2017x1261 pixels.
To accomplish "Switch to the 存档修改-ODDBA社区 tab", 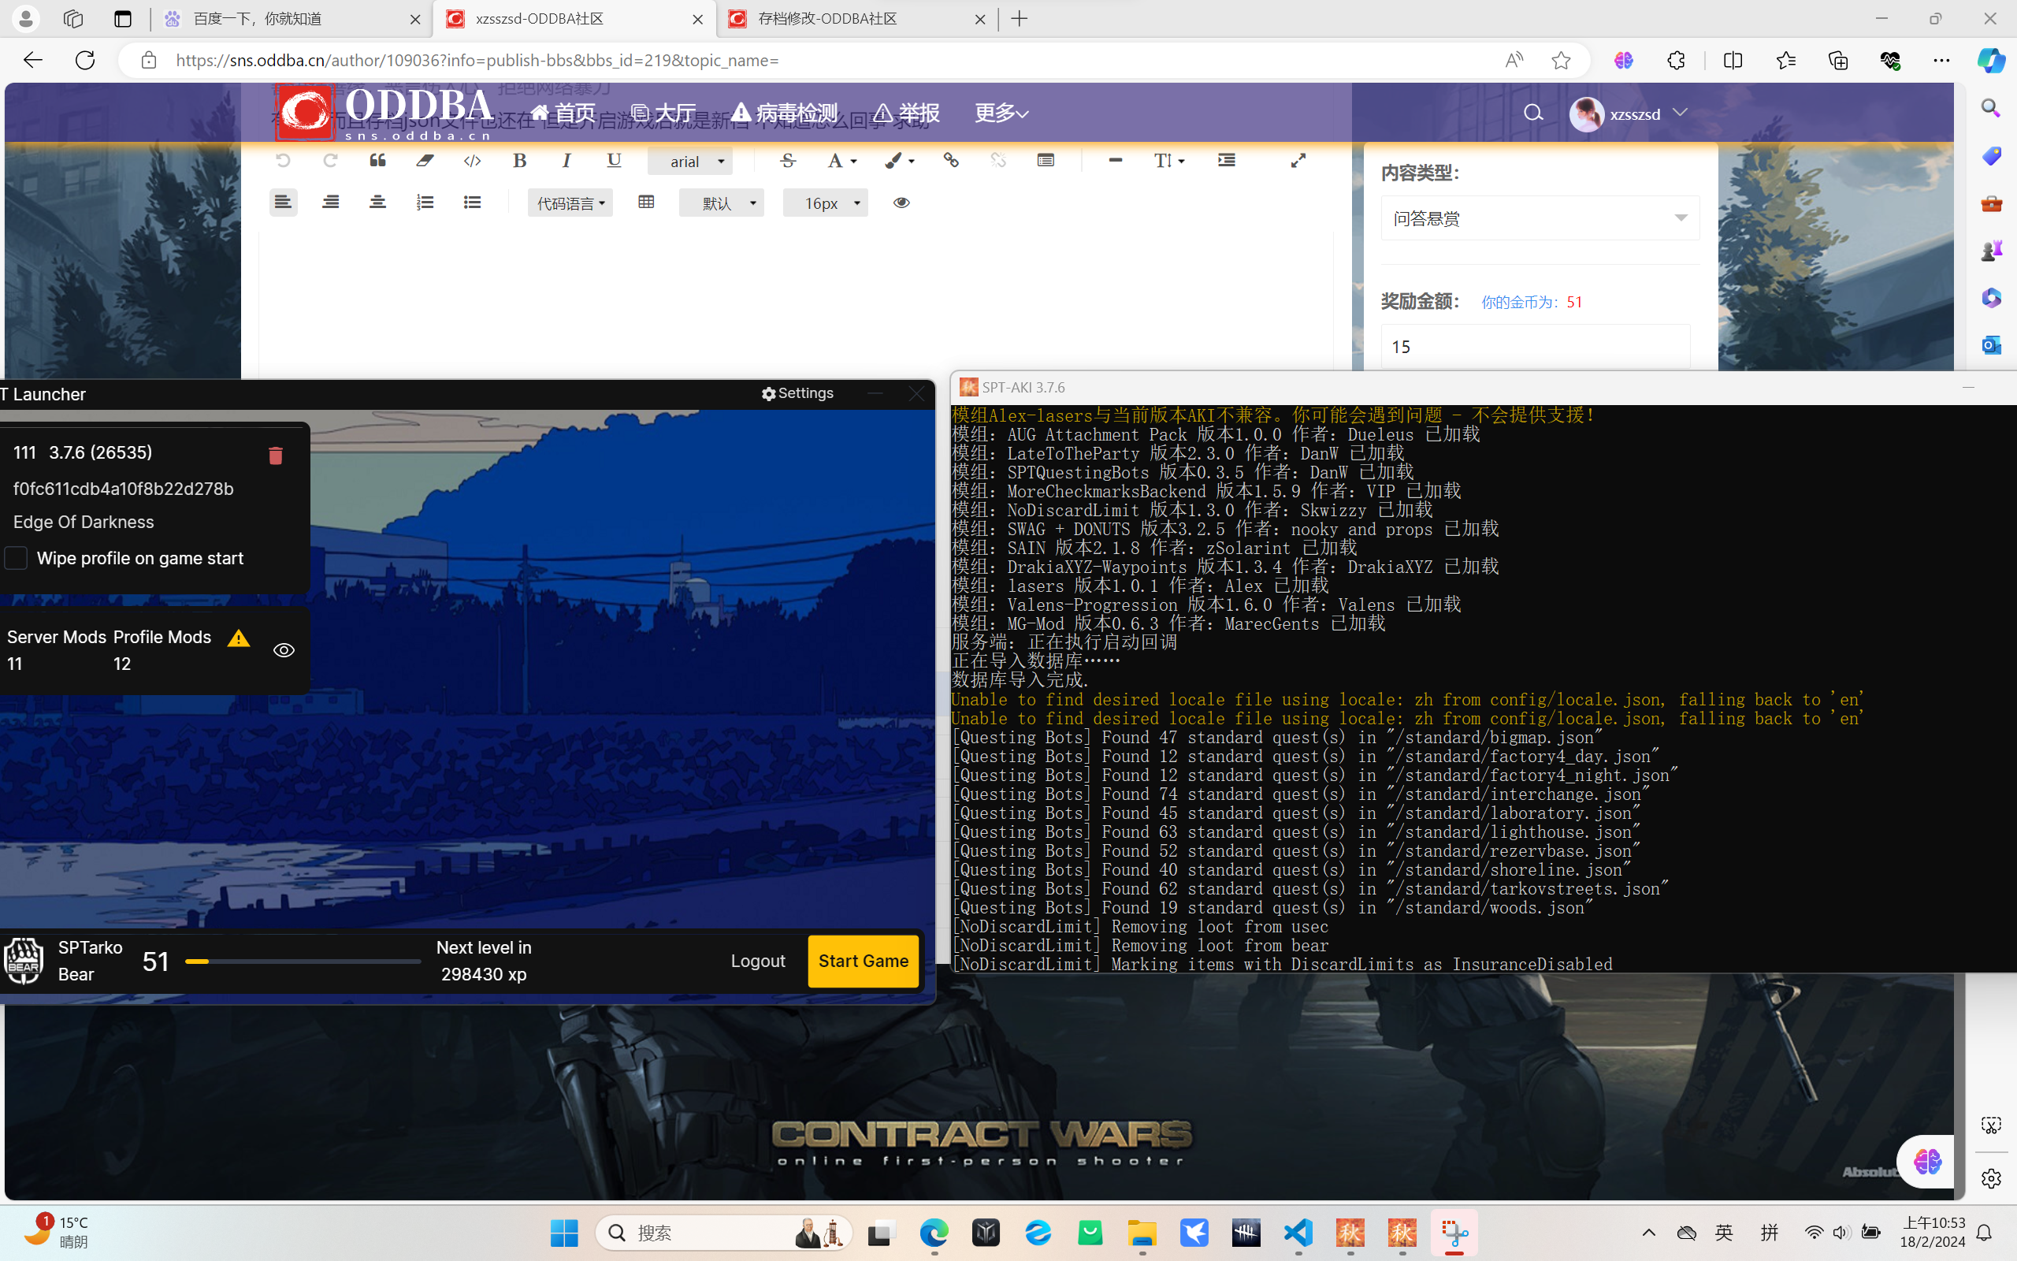I will tap(856, 18).
